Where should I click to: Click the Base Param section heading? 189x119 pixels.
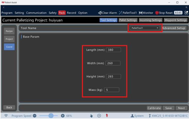click(x=31, y=37)
